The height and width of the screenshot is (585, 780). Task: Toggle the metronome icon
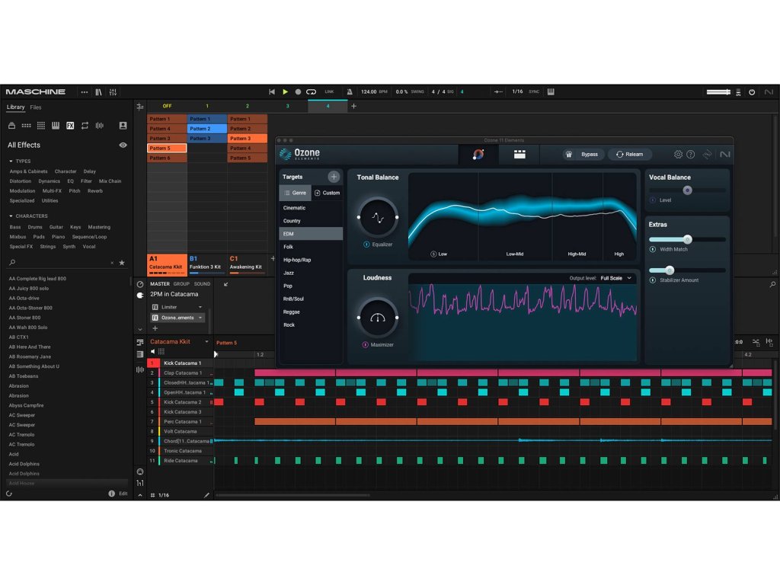(350, 91)
